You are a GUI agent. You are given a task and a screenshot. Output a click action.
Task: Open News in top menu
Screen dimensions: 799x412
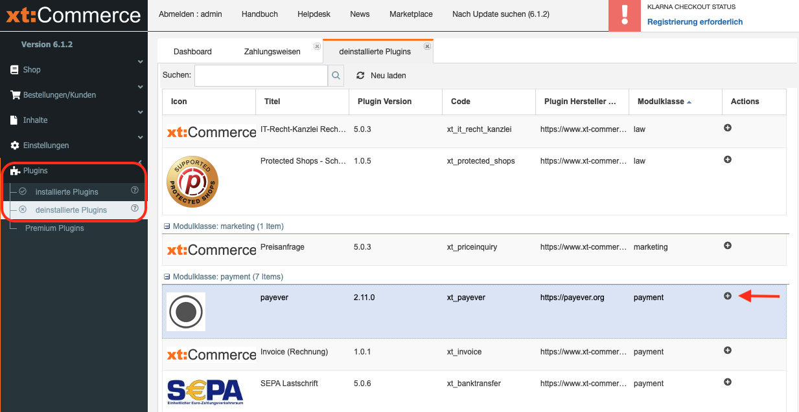(x=360, y=14)
